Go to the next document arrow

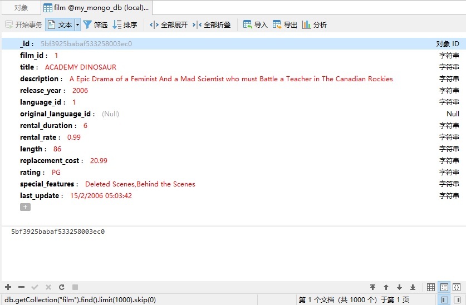[x=399, y=287]
